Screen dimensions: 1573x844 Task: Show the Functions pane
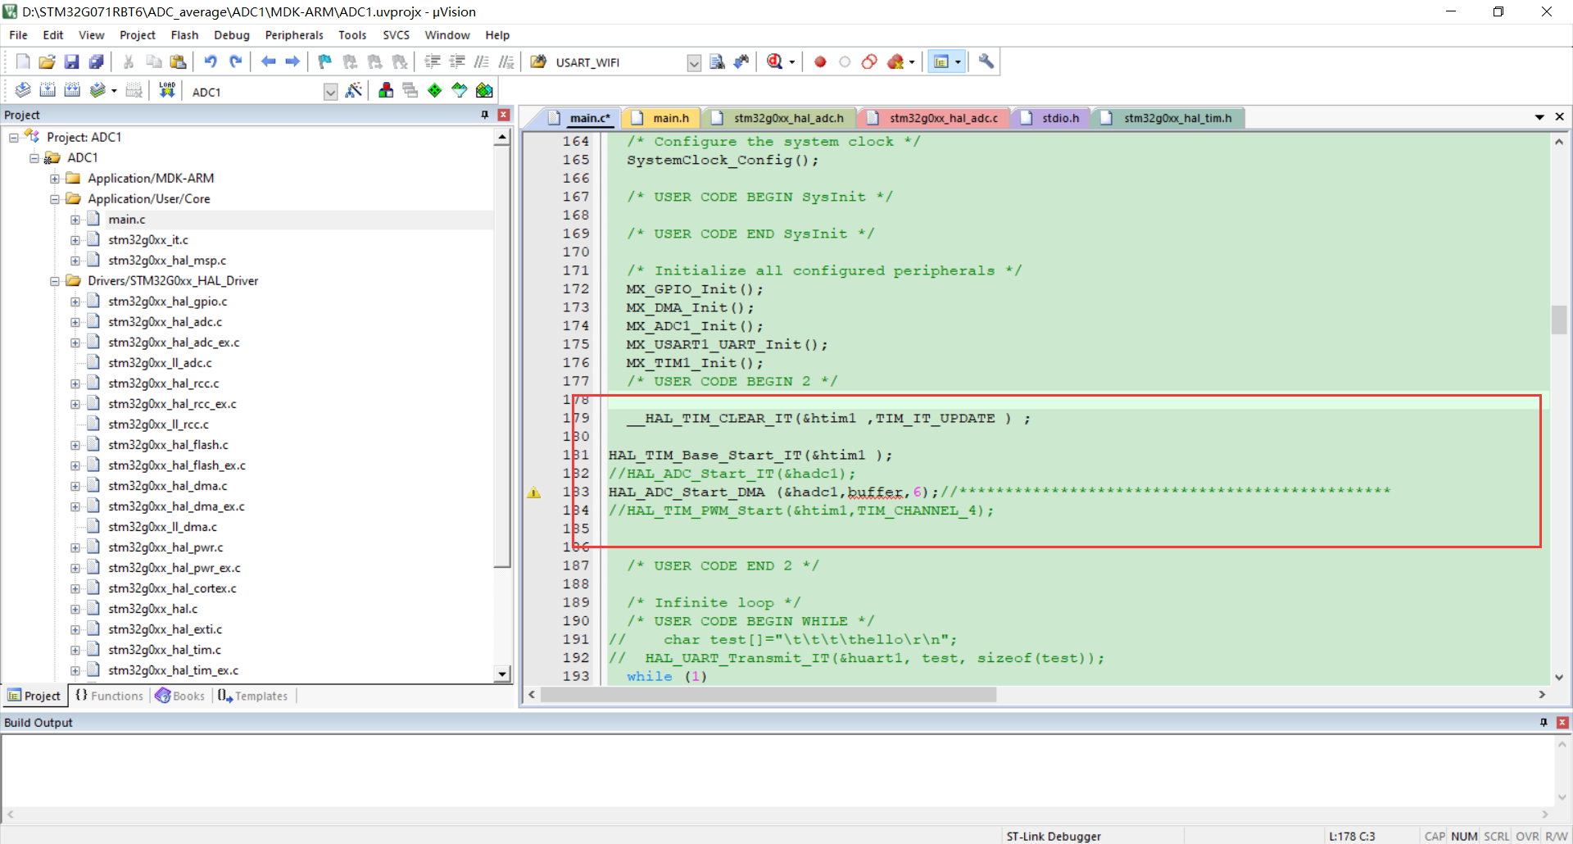(108, 696)
